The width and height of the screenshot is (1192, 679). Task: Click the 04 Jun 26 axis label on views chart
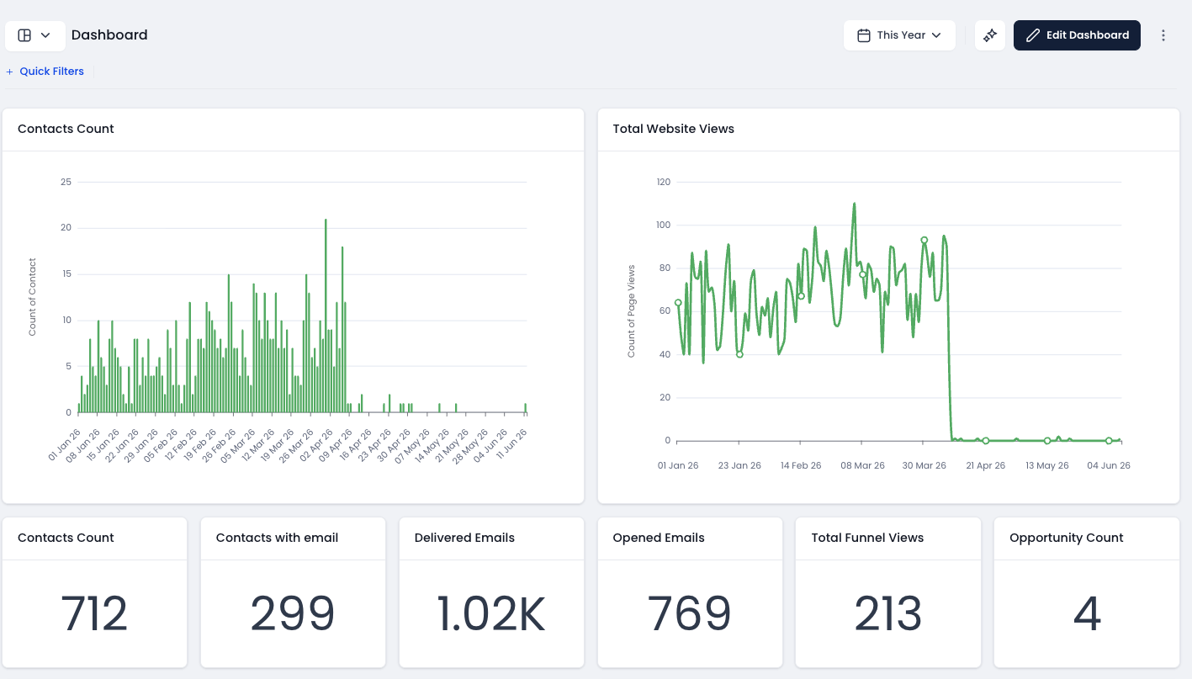click(x=1109, y=465)
